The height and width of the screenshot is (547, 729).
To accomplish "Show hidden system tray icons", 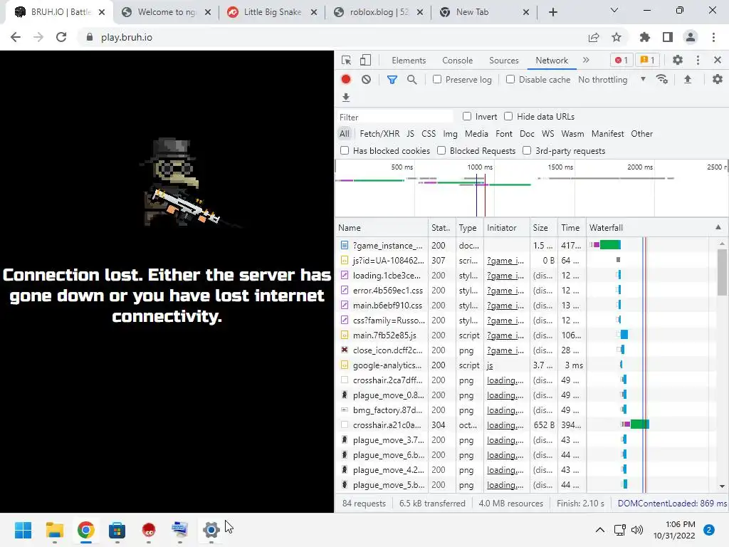I will (x=600, y=530).
